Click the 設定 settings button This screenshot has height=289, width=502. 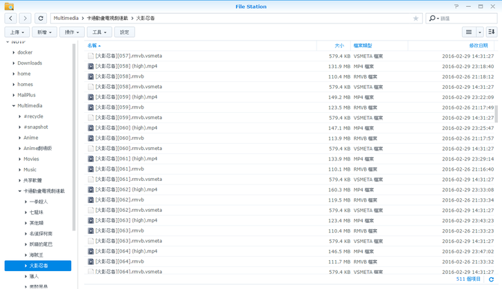pos(124,32)
